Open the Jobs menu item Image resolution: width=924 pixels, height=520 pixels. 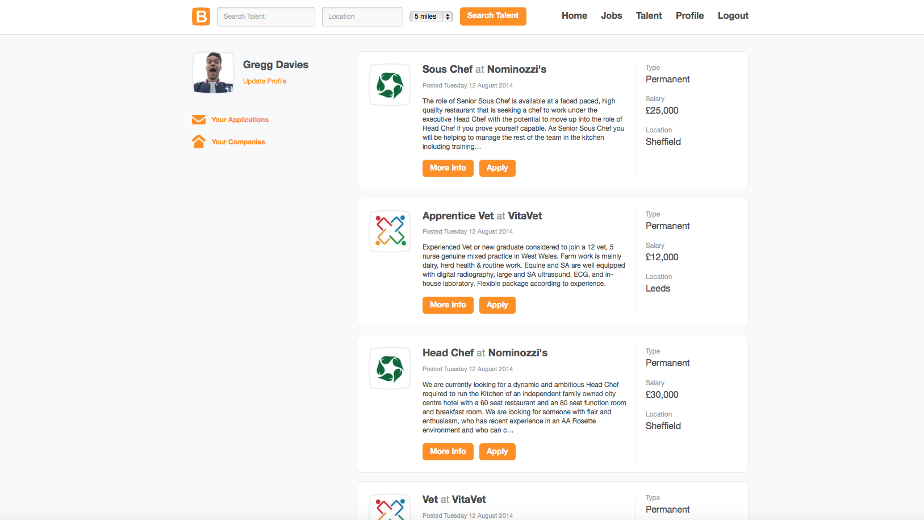pyautogui.click(x=612, y=16)
